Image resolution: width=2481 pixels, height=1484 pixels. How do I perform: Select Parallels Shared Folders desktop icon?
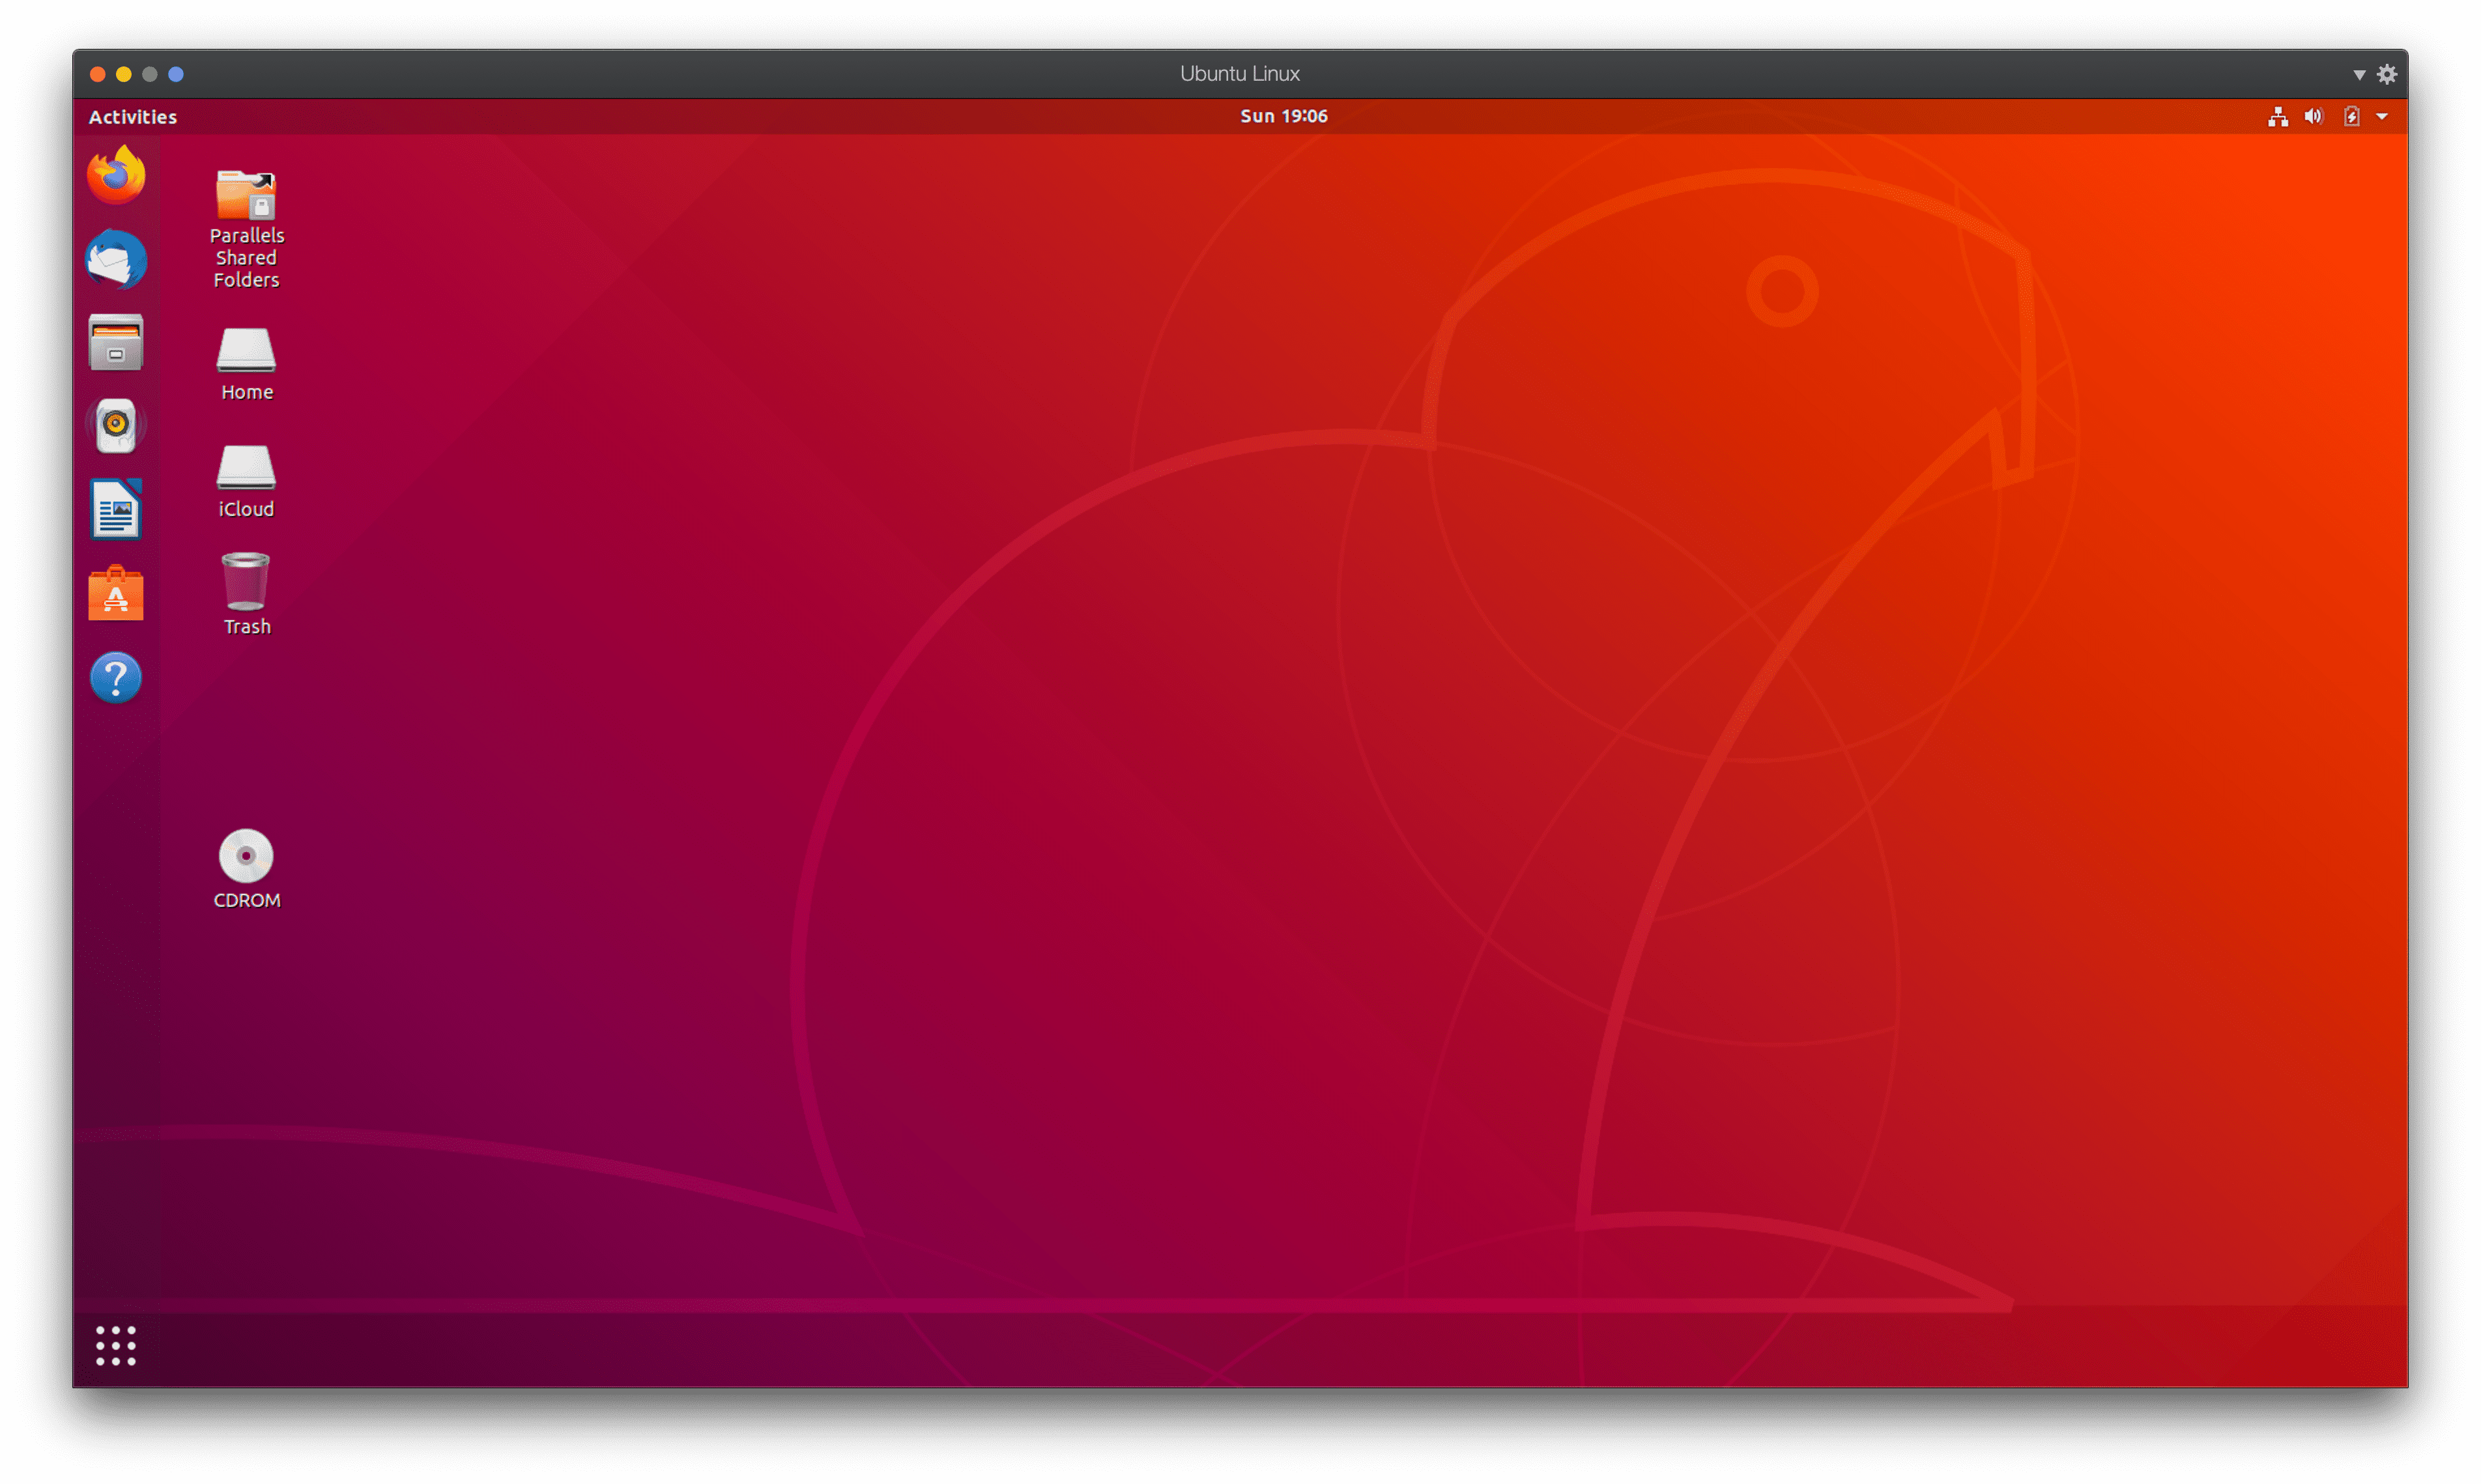(x=246, y=229)
